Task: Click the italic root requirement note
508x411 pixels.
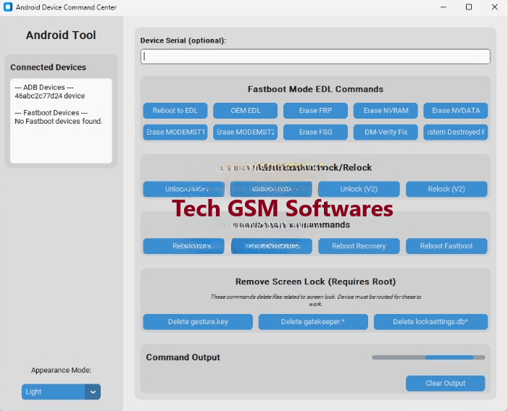Action: coord(315,300)
